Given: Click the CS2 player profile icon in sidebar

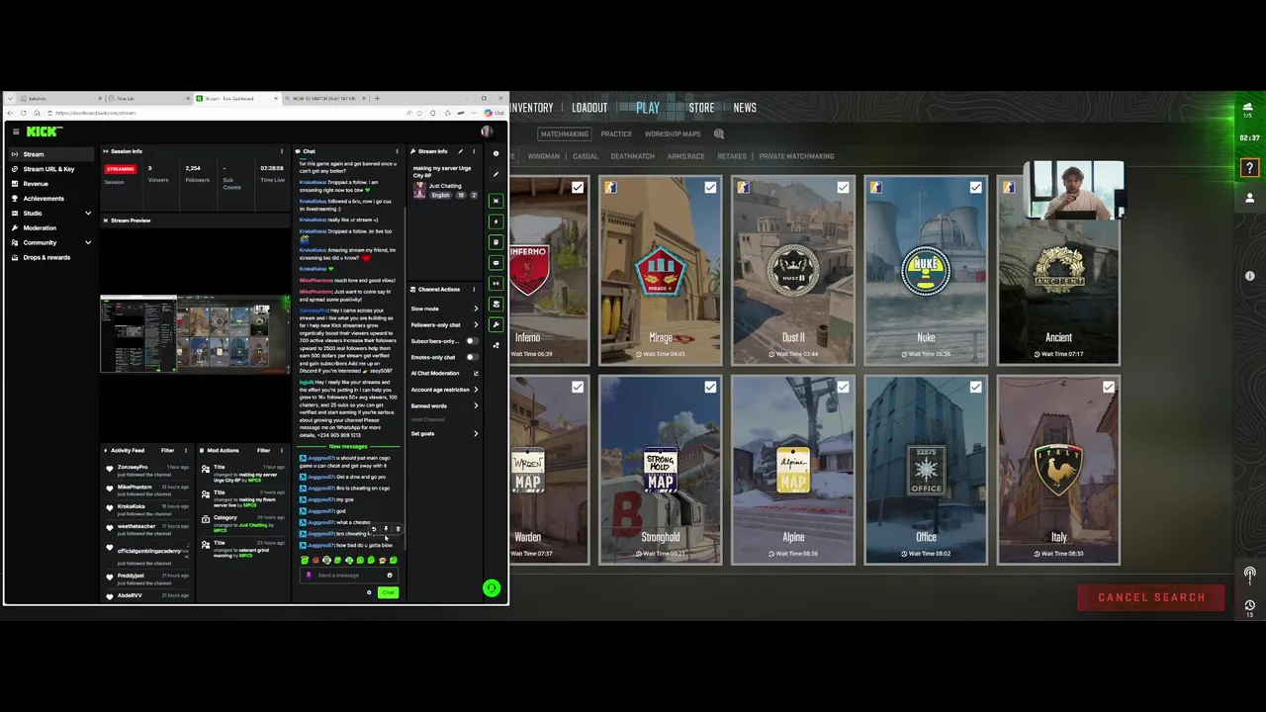Looking at the screenshot, I should 1250,198.
